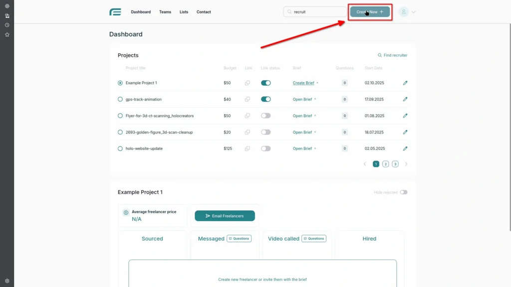This screenshot has height=287, width=511.
Task: Click the app logo in the top bar
Action: point(115,11)
